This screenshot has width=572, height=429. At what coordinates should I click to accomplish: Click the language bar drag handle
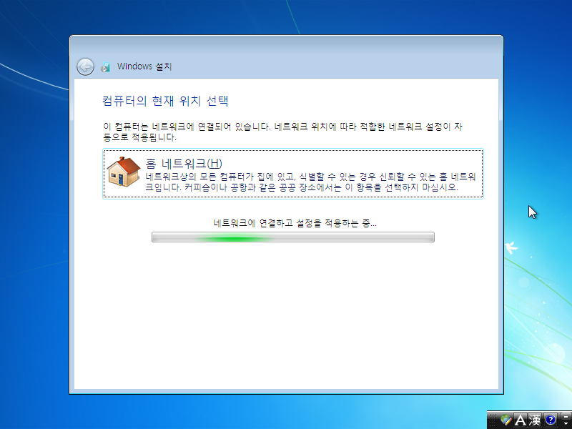point(492,420)
